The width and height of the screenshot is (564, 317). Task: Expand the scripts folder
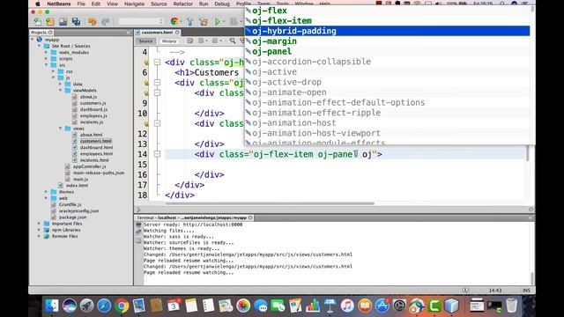47,59
